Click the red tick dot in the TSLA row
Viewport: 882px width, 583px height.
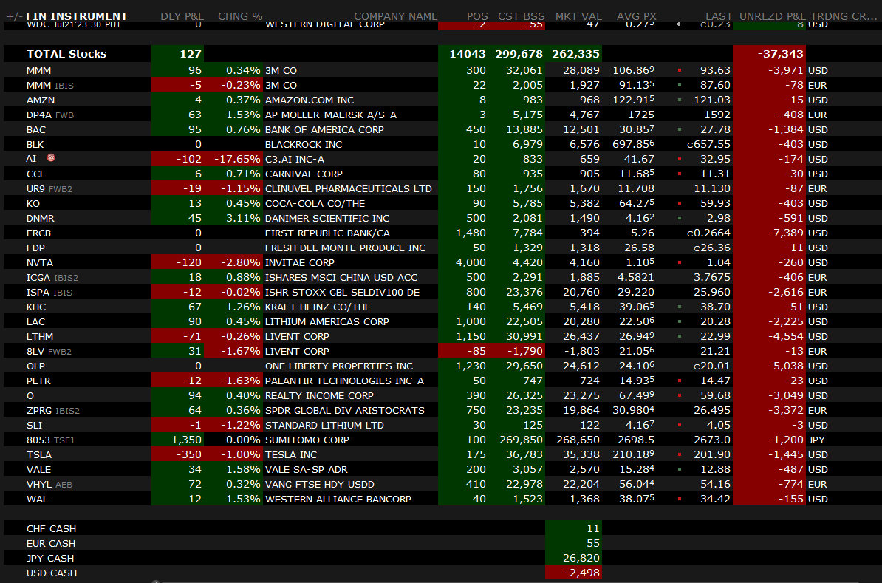(x=679, y=454)
